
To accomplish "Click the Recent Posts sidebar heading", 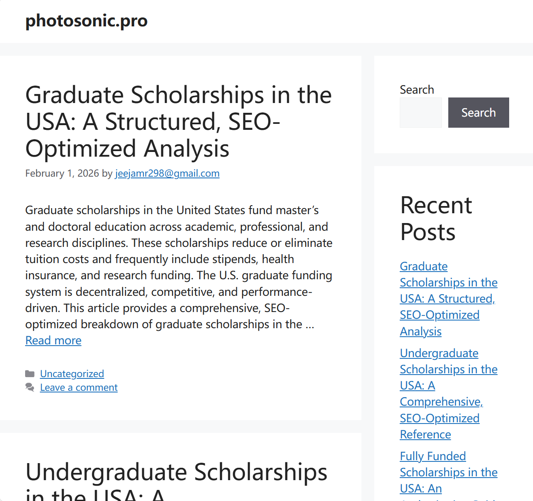I will pos(436,219).
